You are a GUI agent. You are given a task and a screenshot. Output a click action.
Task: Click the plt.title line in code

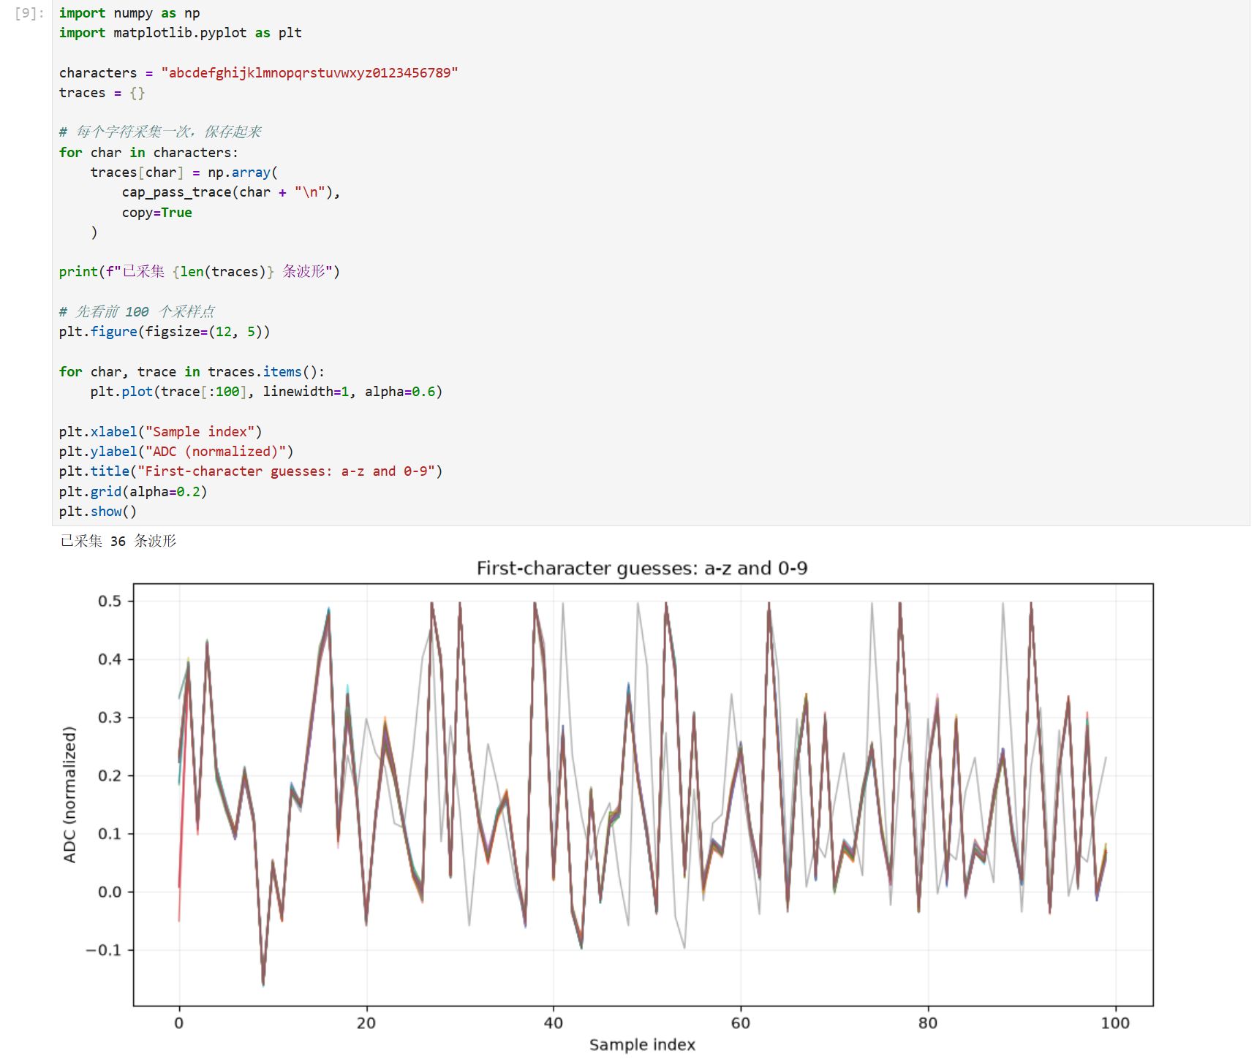(x=251, y=471)
